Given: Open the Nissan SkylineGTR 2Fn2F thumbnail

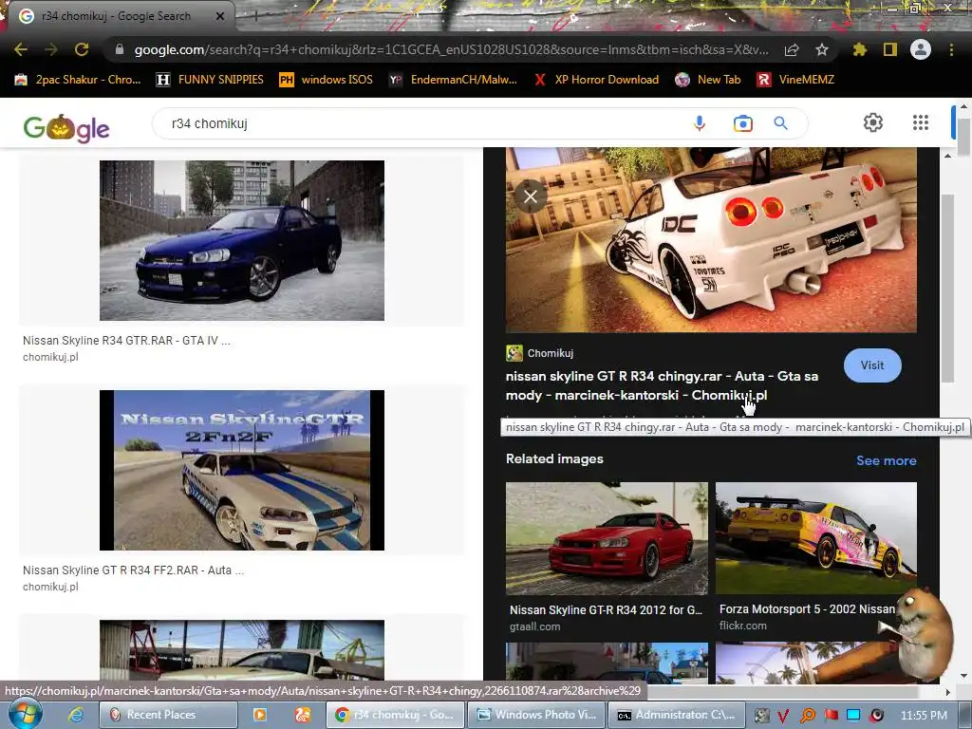Looking at the screenshot, I should click(242, 470).
